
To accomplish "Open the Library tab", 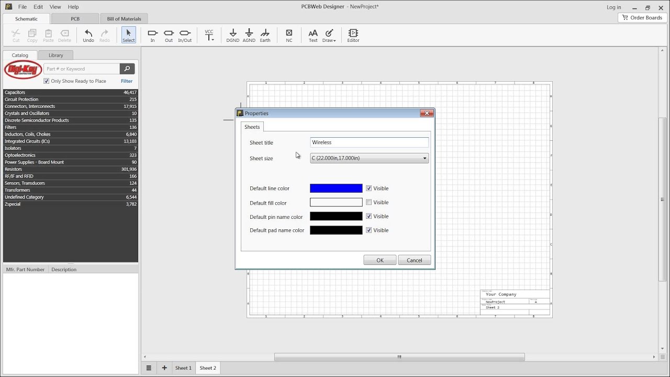I will click(x=56, y=55).
